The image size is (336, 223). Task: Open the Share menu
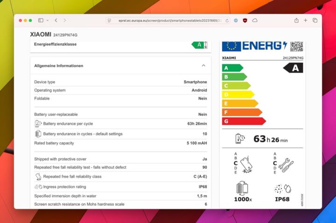point(296,21)
